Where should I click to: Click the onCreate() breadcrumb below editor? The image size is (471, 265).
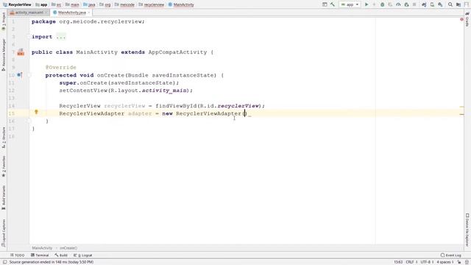click(x=68, y=248)
